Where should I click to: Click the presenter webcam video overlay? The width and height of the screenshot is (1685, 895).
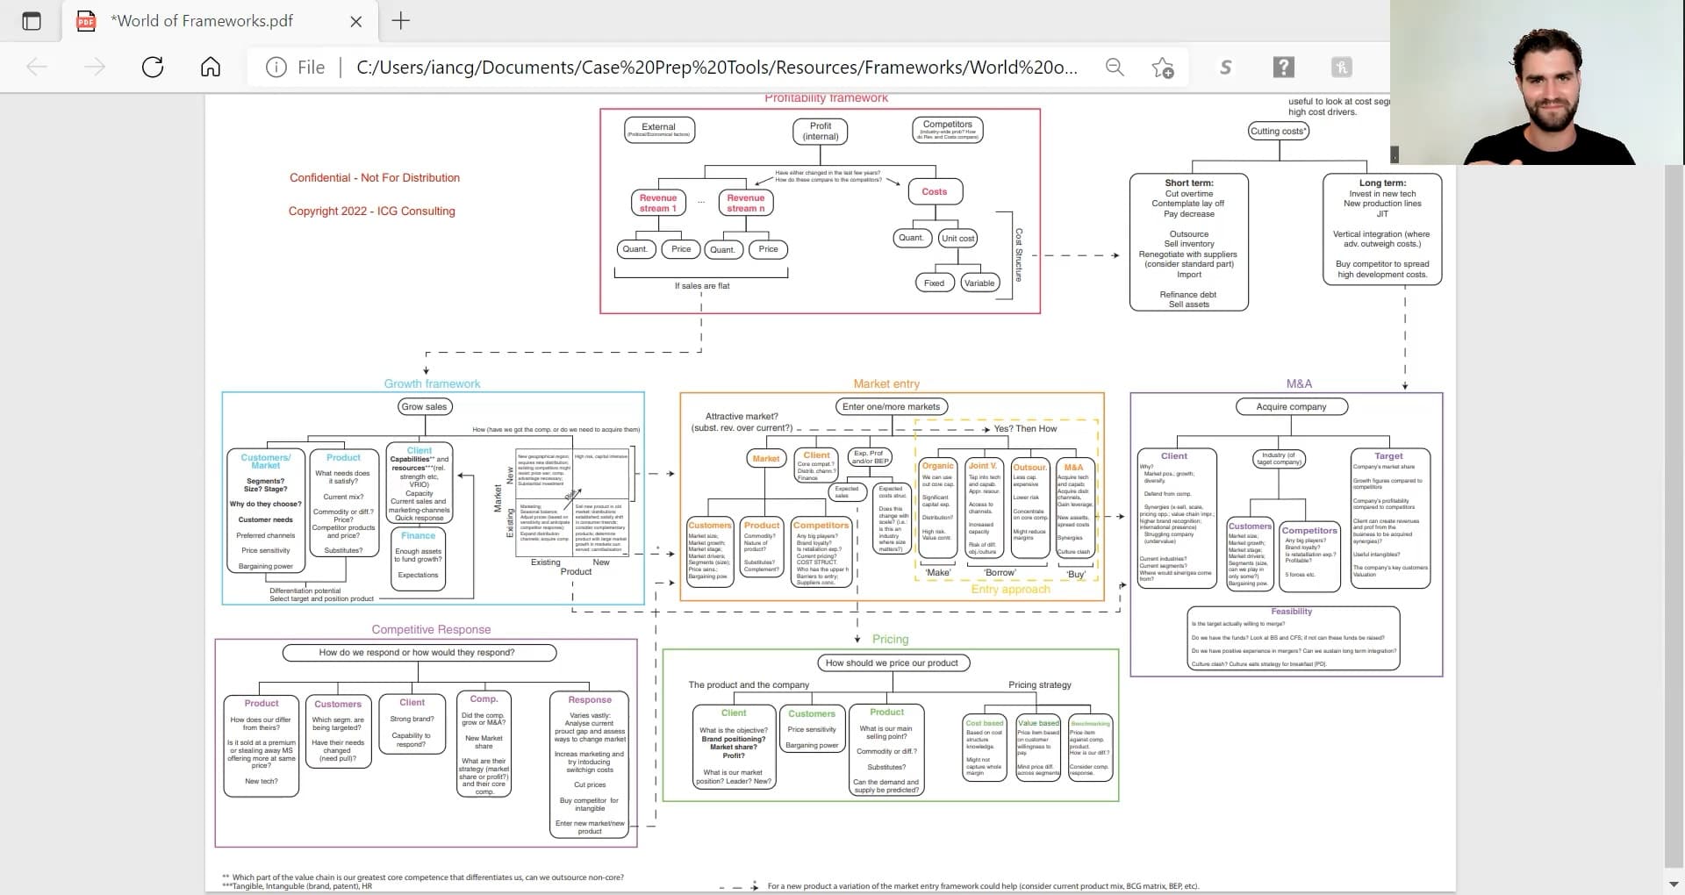pos(1536,82)
